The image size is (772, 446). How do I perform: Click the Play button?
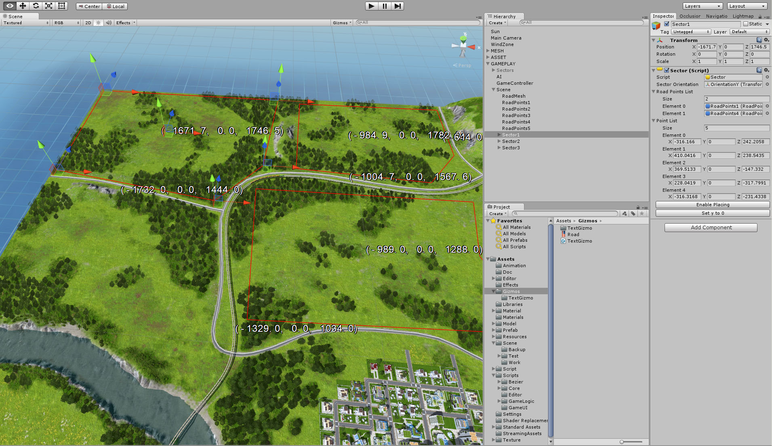(x=371, y=6)
